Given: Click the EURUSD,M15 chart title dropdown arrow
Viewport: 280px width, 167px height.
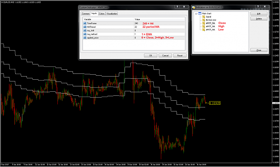Looking at the screenshot, I should click(2, 2).
